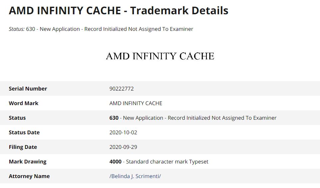Select the Serial Number row label
320x188 pixels.
coord(28,89)
